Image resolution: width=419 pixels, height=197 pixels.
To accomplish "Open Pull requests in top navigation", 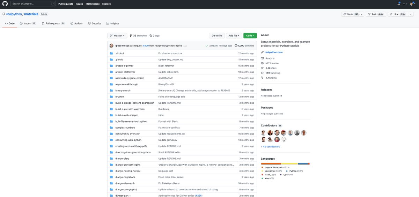I will (x=66, y=4).
